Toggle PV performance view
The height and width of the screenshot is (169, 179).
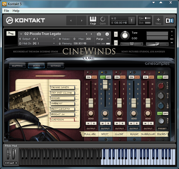click(172, 43)
